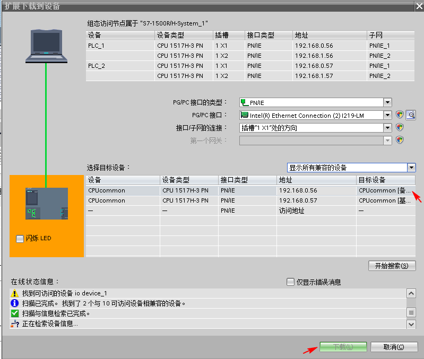Open 第一个网关 dropdown arrow
The image size is (424, 359).
tap(387, 140)
